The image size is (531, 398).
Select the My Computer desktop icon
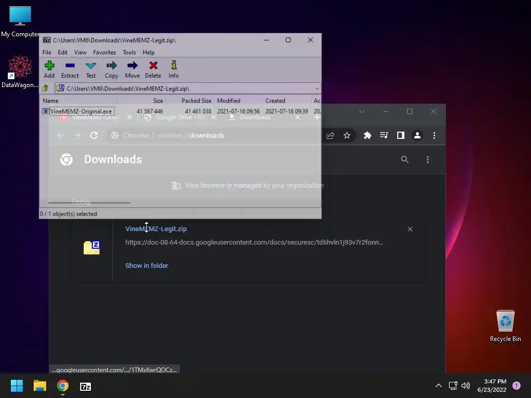pos(20,21)
